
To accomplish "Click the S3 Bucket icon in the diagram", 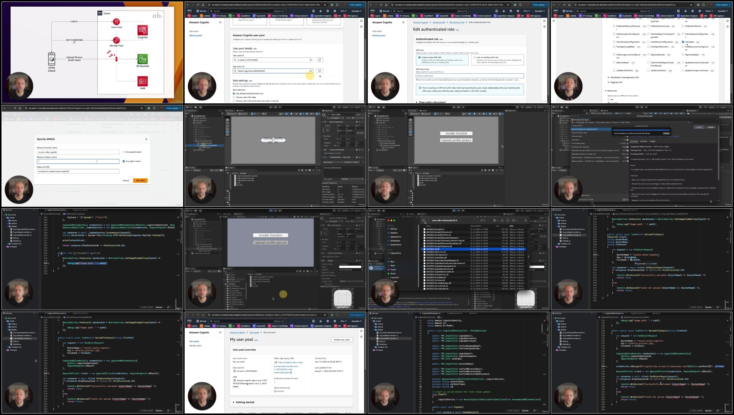I will point(143,59).
